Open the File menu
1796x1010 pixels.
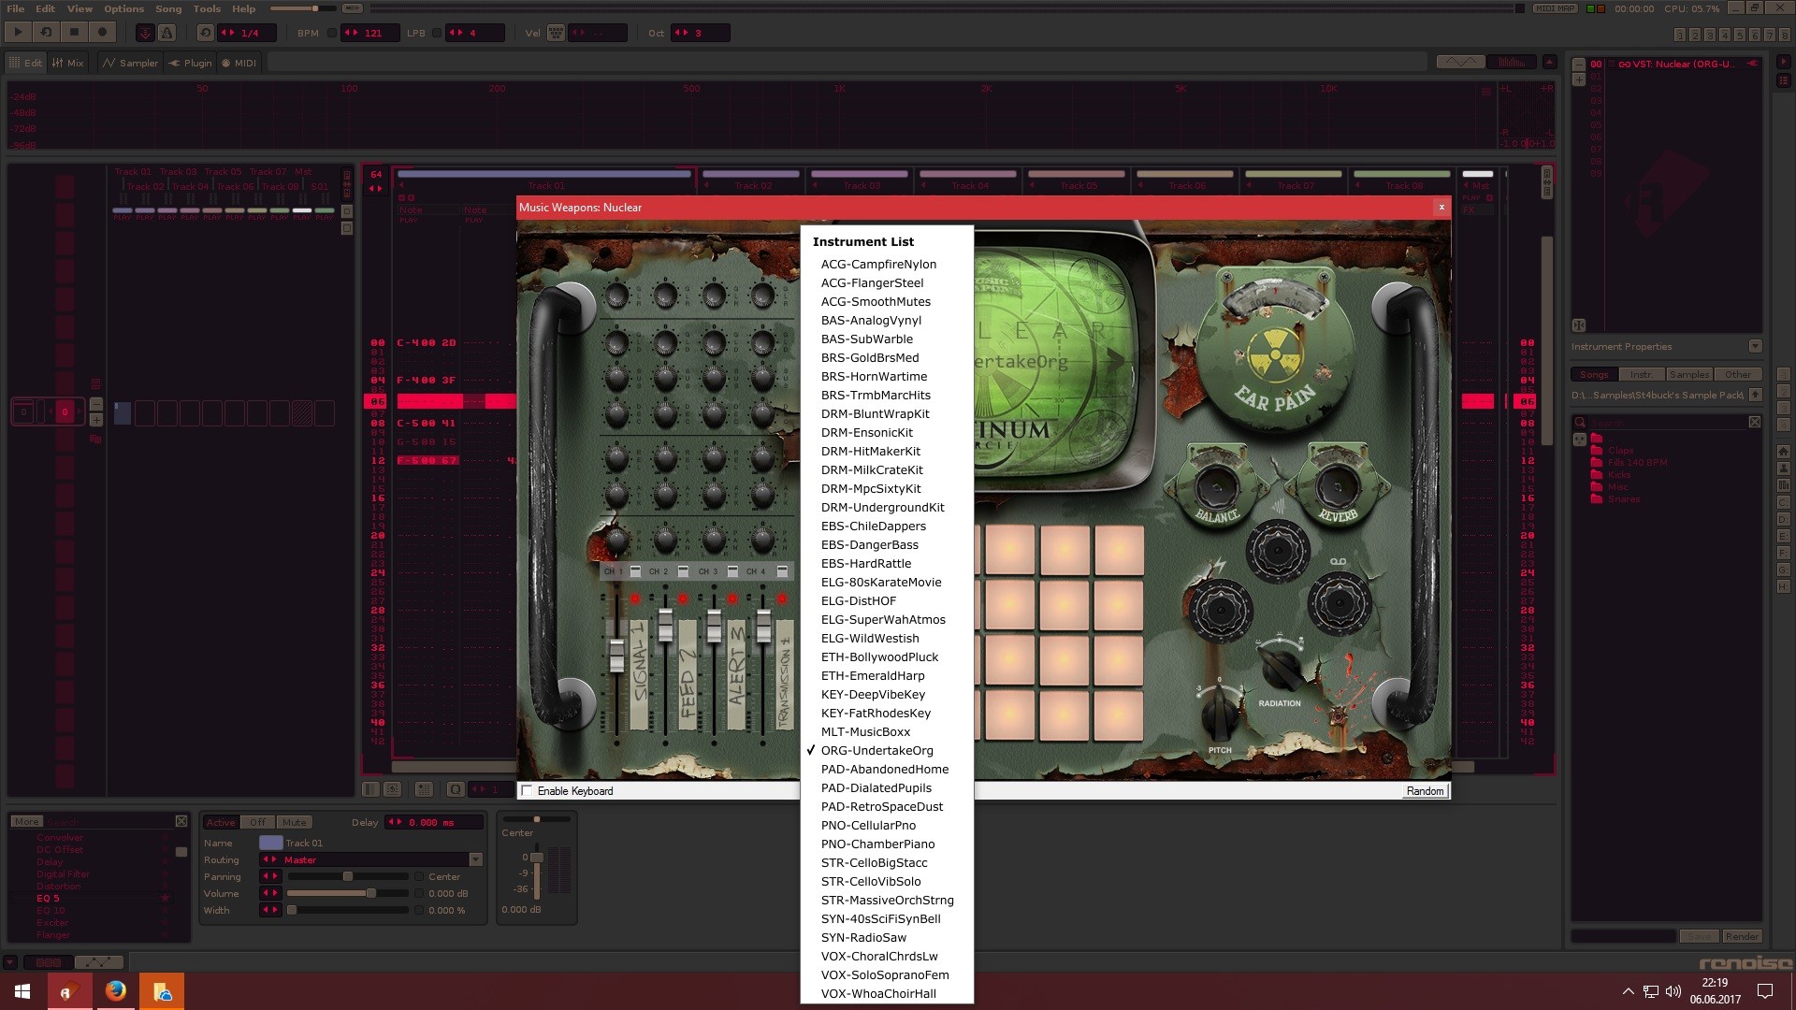point(16,8)
